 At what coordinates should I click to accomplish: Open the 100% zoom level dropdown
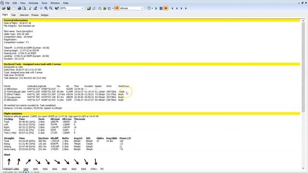point(82,8)
